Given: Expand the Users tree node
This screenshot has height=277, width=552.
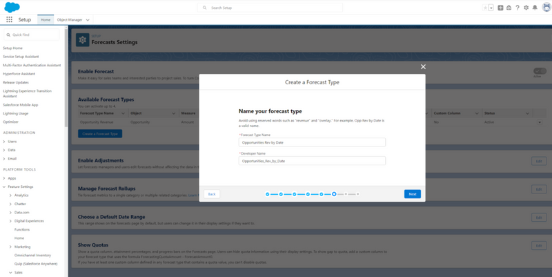Looking at the screenshot, I should [4, 142].
